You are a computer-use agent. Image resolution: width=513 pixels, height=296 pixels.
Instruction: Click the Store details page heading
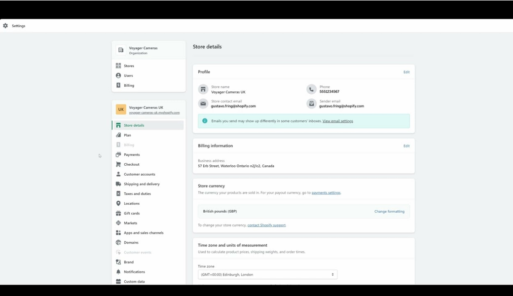click(x=207, y=47)
